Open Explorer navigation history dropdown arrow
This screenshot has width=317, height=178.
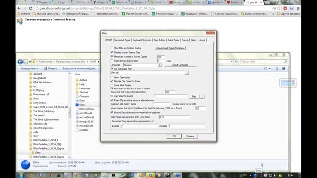30,62
